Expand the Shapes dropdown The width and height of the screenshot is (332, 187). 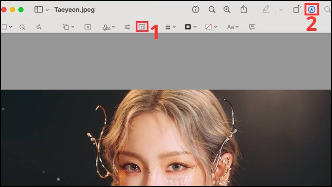[x=68, y=27]
